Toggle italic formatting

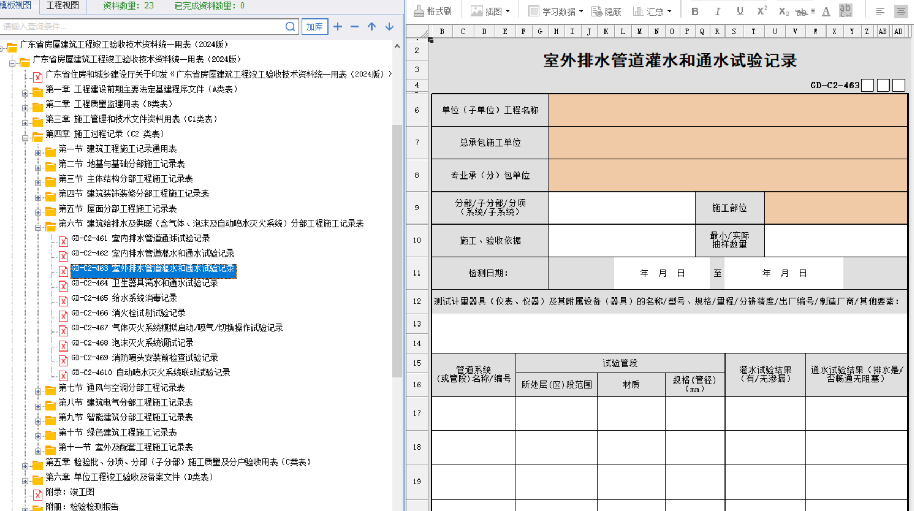click(717, 11)
